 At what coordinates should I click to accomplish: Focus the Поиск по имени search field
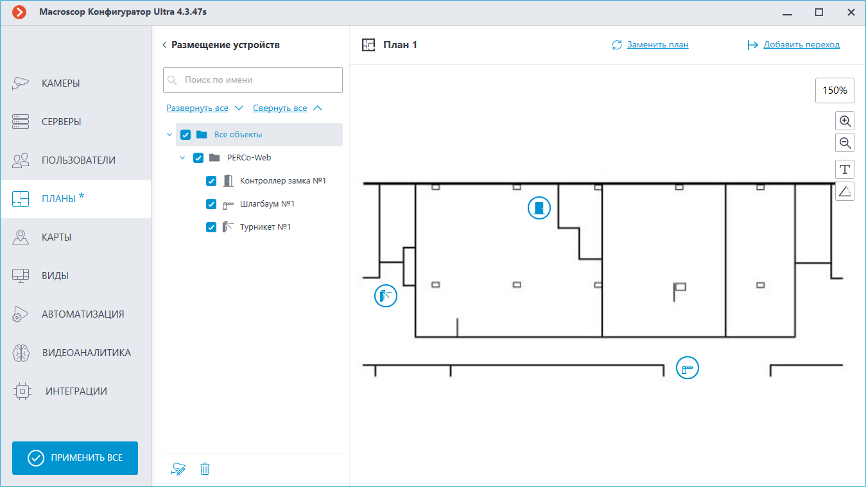253,80
